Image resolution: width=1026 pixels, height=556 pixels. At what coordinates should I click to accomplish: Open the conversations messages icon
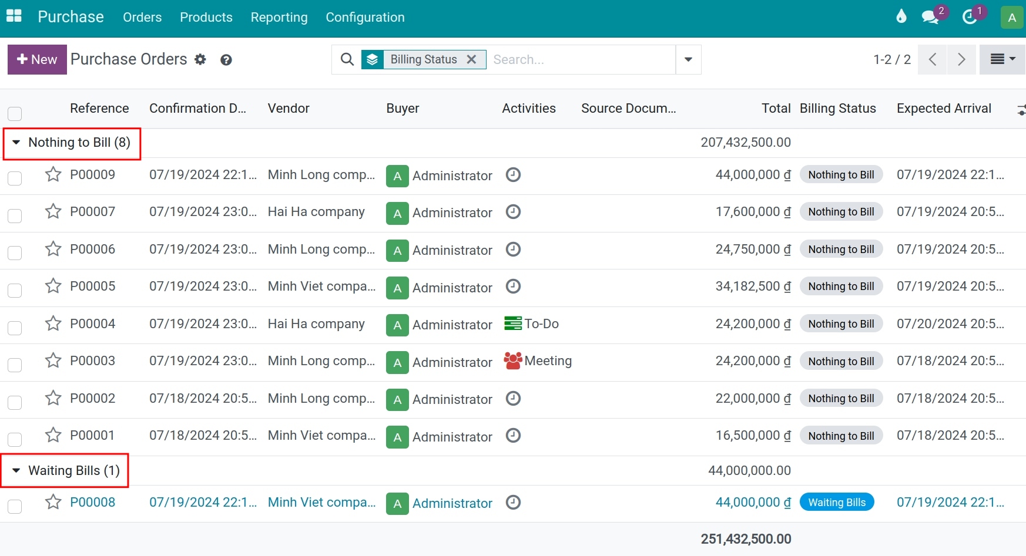click(x=930, y=17)
